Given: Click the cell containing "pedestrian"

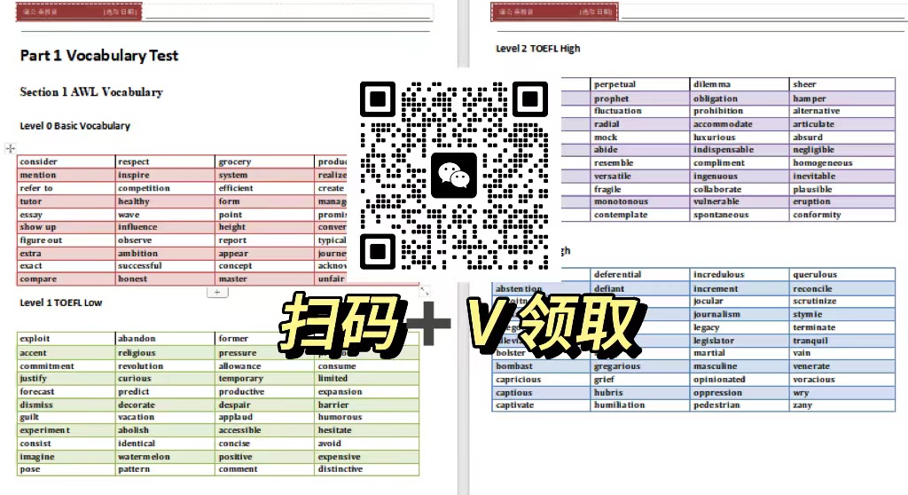Looking at the screenshot, I should pyautogui.click(x=740, y=405).
